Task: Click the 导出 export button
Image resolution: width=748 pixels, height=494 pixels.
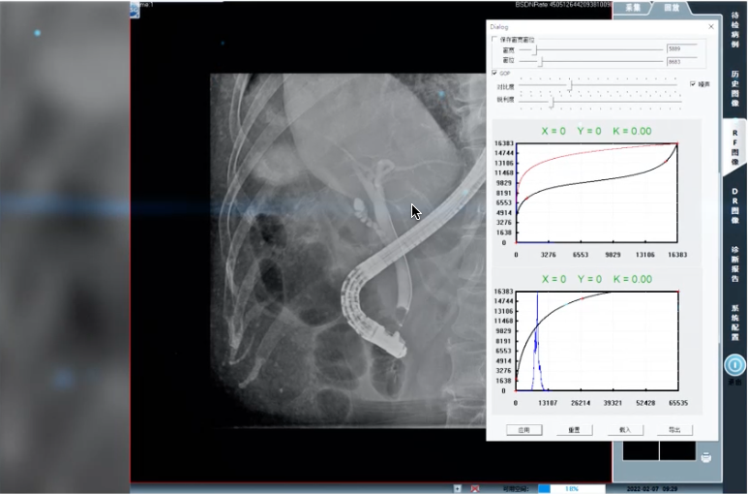Action: [x=674, y=430]
